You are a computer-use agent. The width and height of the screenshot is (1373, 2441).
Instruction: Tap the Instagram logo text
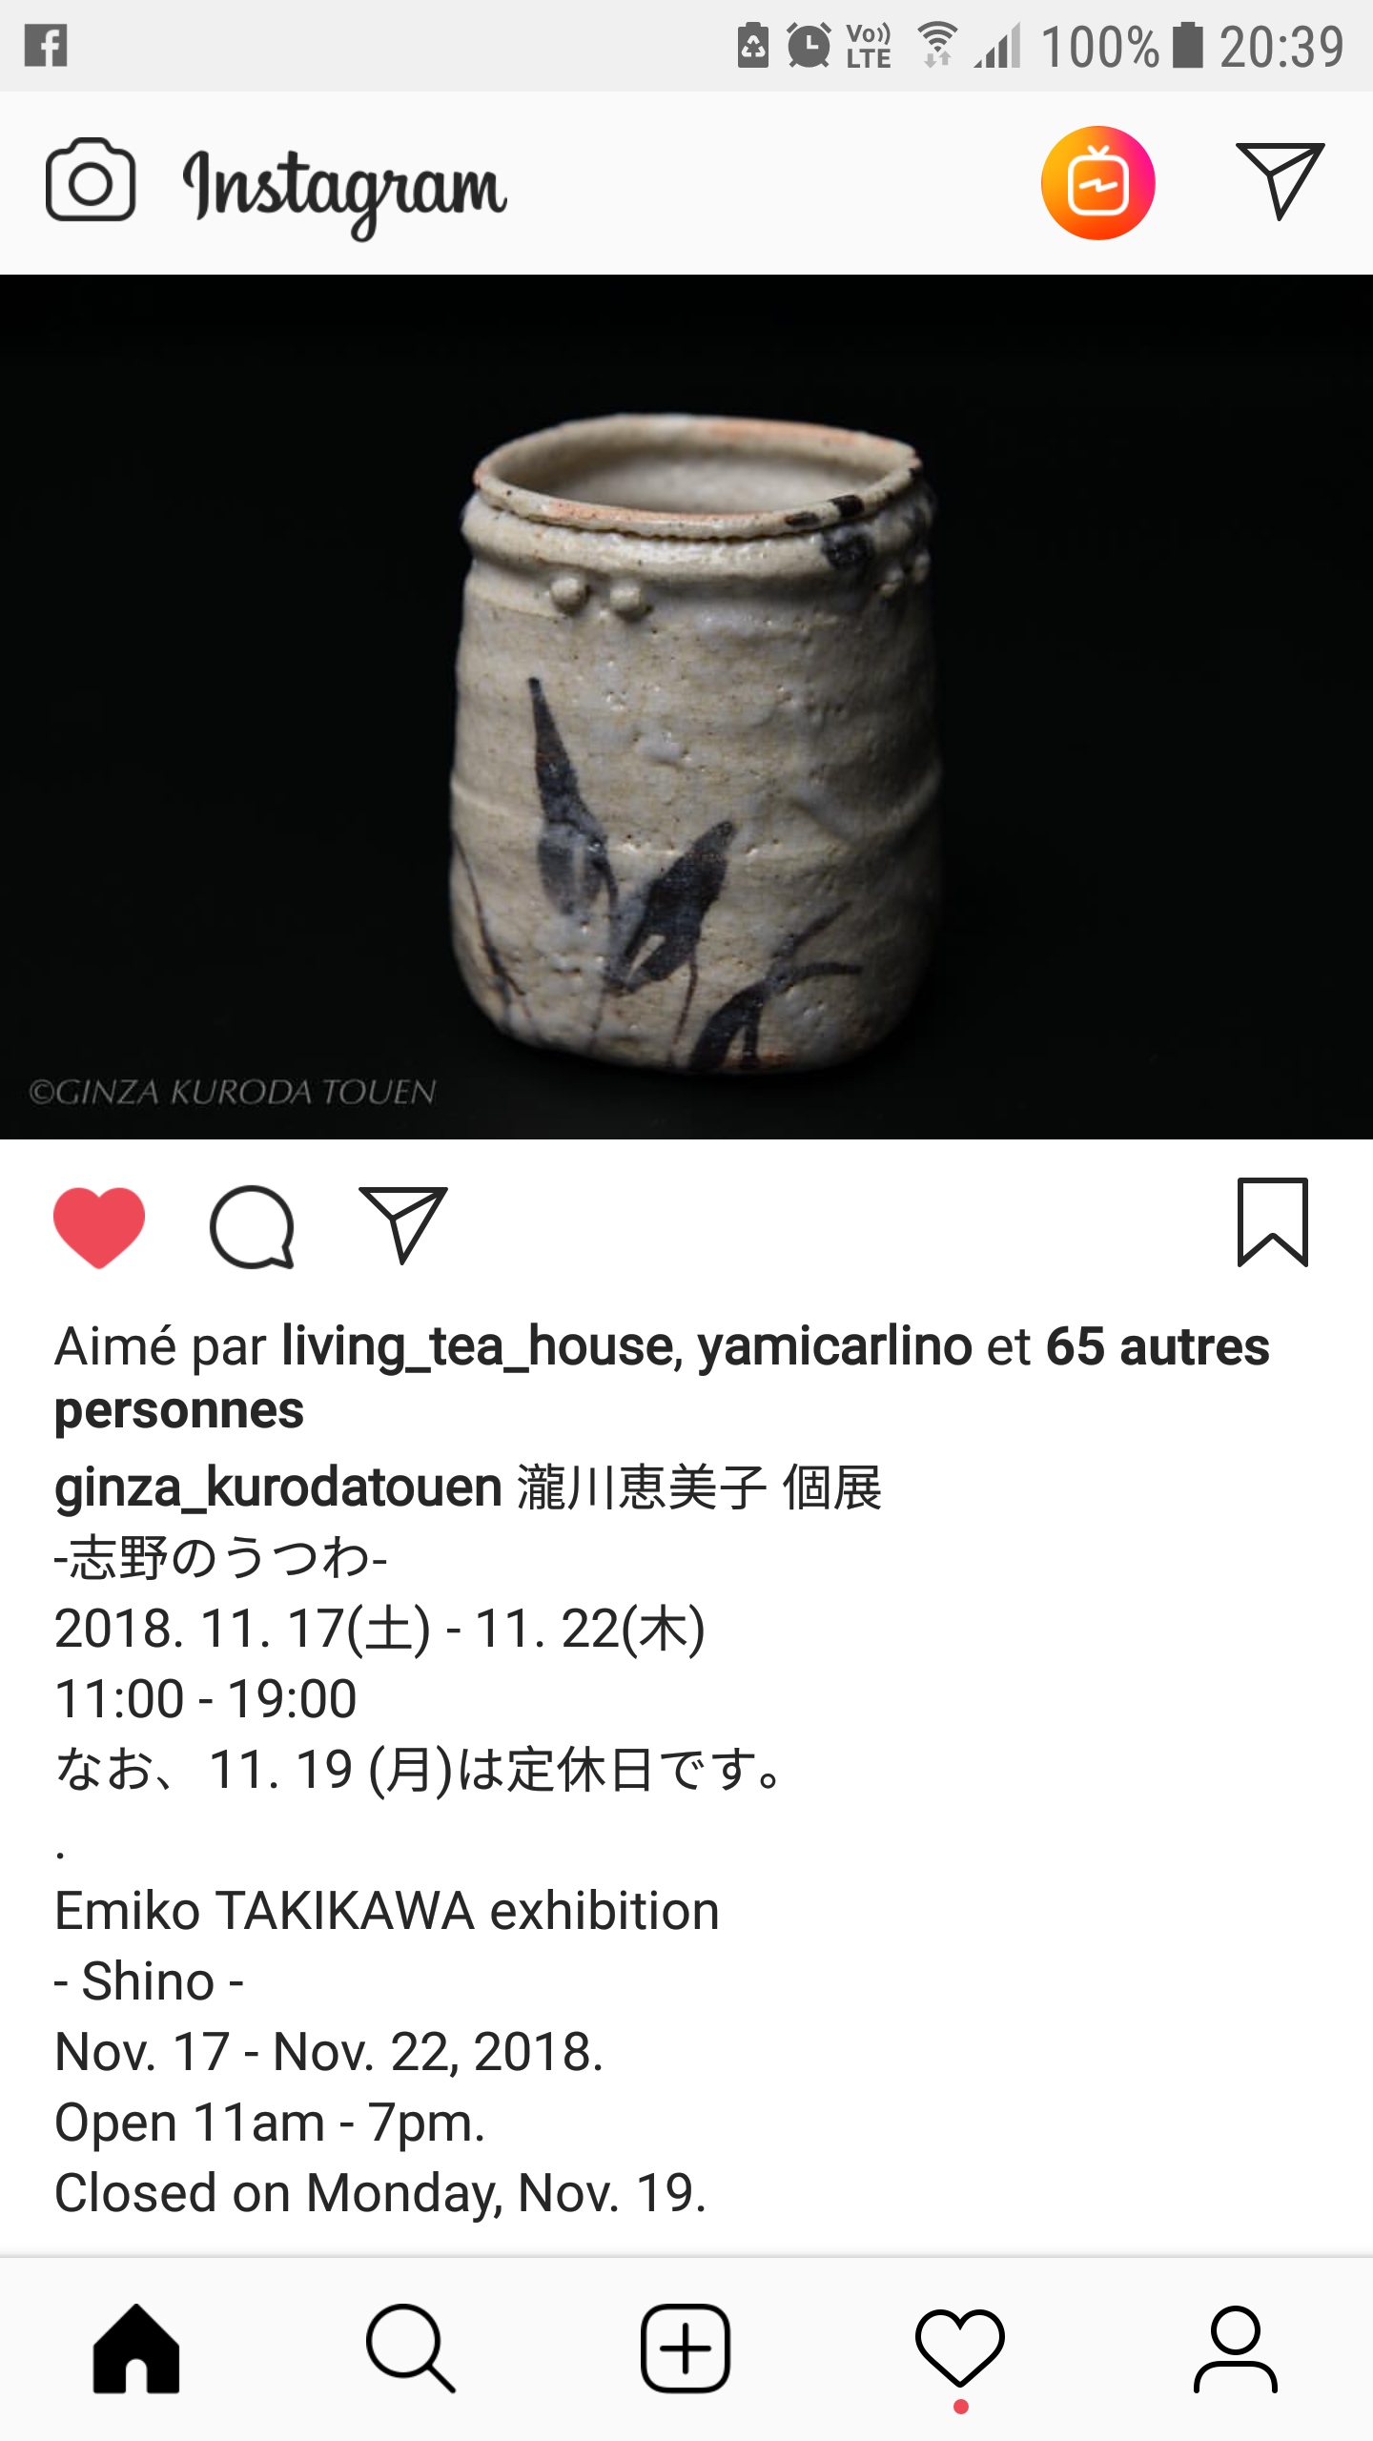[x=345, y=190]
